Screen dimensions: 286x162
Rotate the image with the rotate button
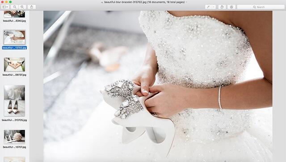(222, 7)
